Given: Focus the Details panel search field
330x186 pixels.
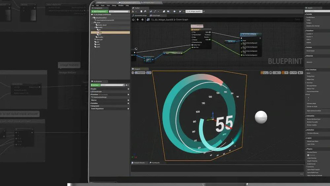Looking at the screenshot, I should tap(318, 11).
